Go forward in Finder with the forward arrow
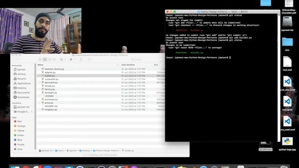 coord(19,60)
